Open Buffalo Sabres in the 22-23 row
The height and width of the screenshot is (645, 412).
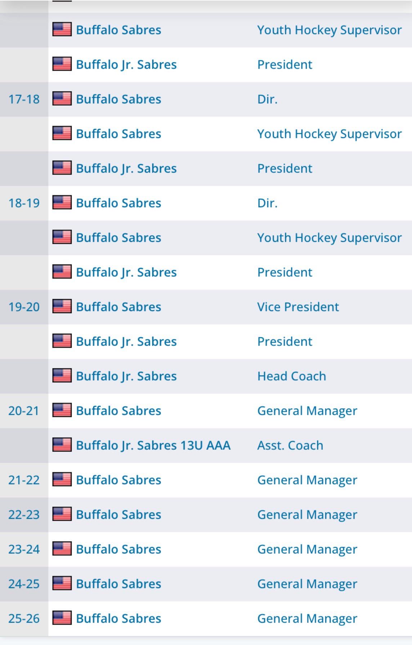click(x=118, y=514)
